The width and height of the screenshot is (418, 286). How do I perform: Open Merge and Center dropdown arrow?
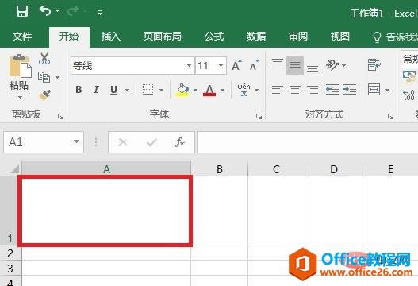click(x=387, y=90)
